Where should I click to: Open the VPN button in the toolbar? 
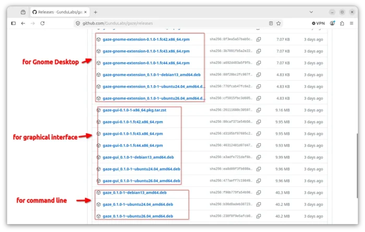(318, 23)
